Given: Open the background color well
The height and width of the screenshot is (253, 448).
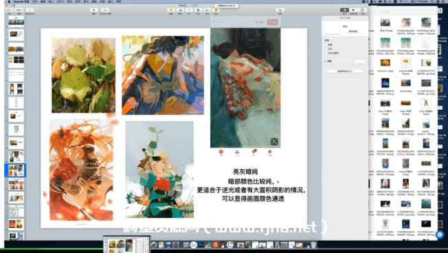Looking at the screenshot, I should (360, 61).
